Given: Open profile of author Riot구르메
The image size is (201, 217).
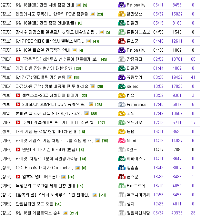Looking at the screenshot, I should tap(136, 186).
